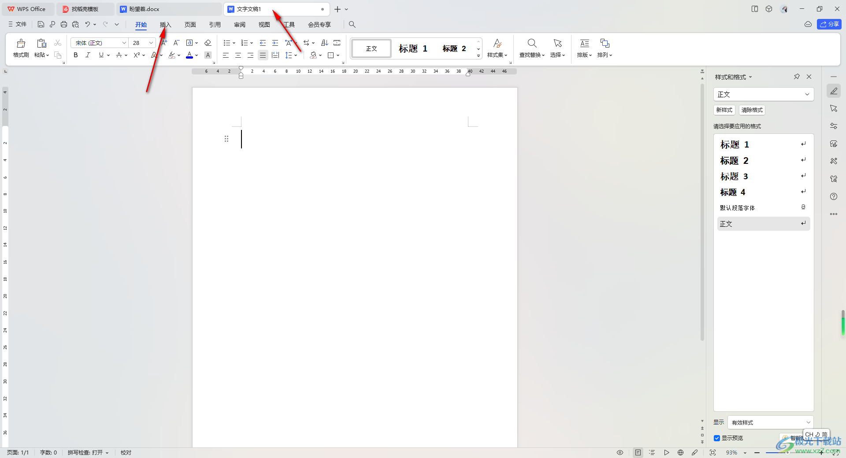Image resolution: width=846 pixels, height=458 pixels.
Task: Toggle Italic formatting
Action: (88, 55)
